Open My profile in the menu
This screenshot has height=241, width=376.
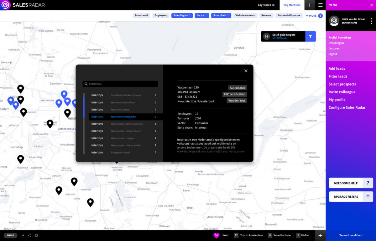pyautogui.click(x=337, y=100)
